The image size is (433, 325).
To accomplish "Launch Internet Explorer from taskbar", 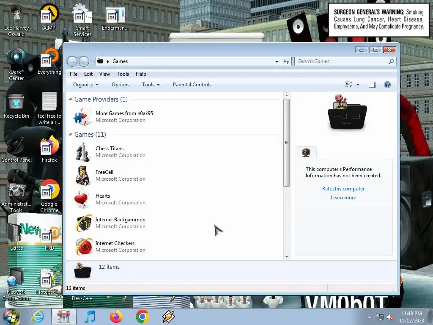I will tap(38, 317).
